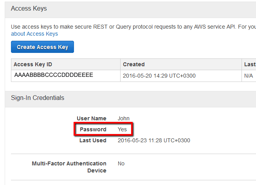
Task: Click the Access Keys section heading
Action: (x=29, y=8)
